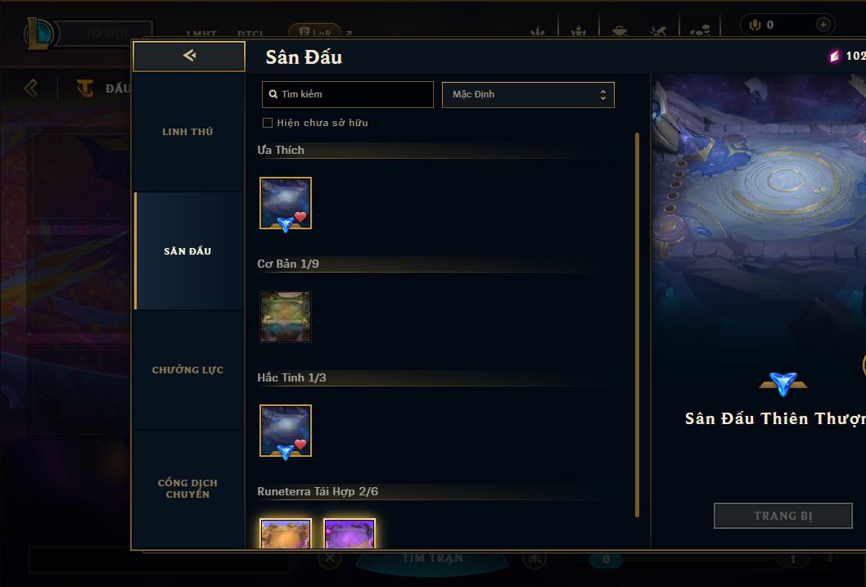Screen dimensions: 866x587
Task: Click the heart icon on Ưa Thích arena
Action: tap(300, 217)
